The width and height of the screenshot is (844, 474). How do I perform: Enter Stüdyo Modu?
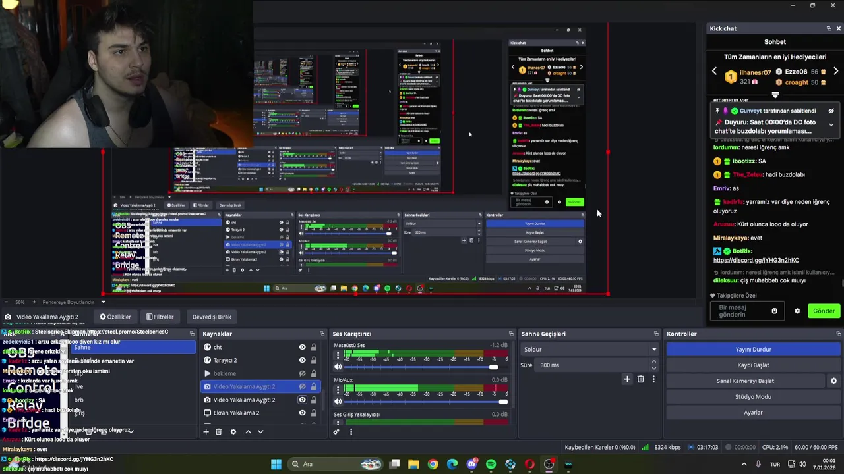pos(753,397)
